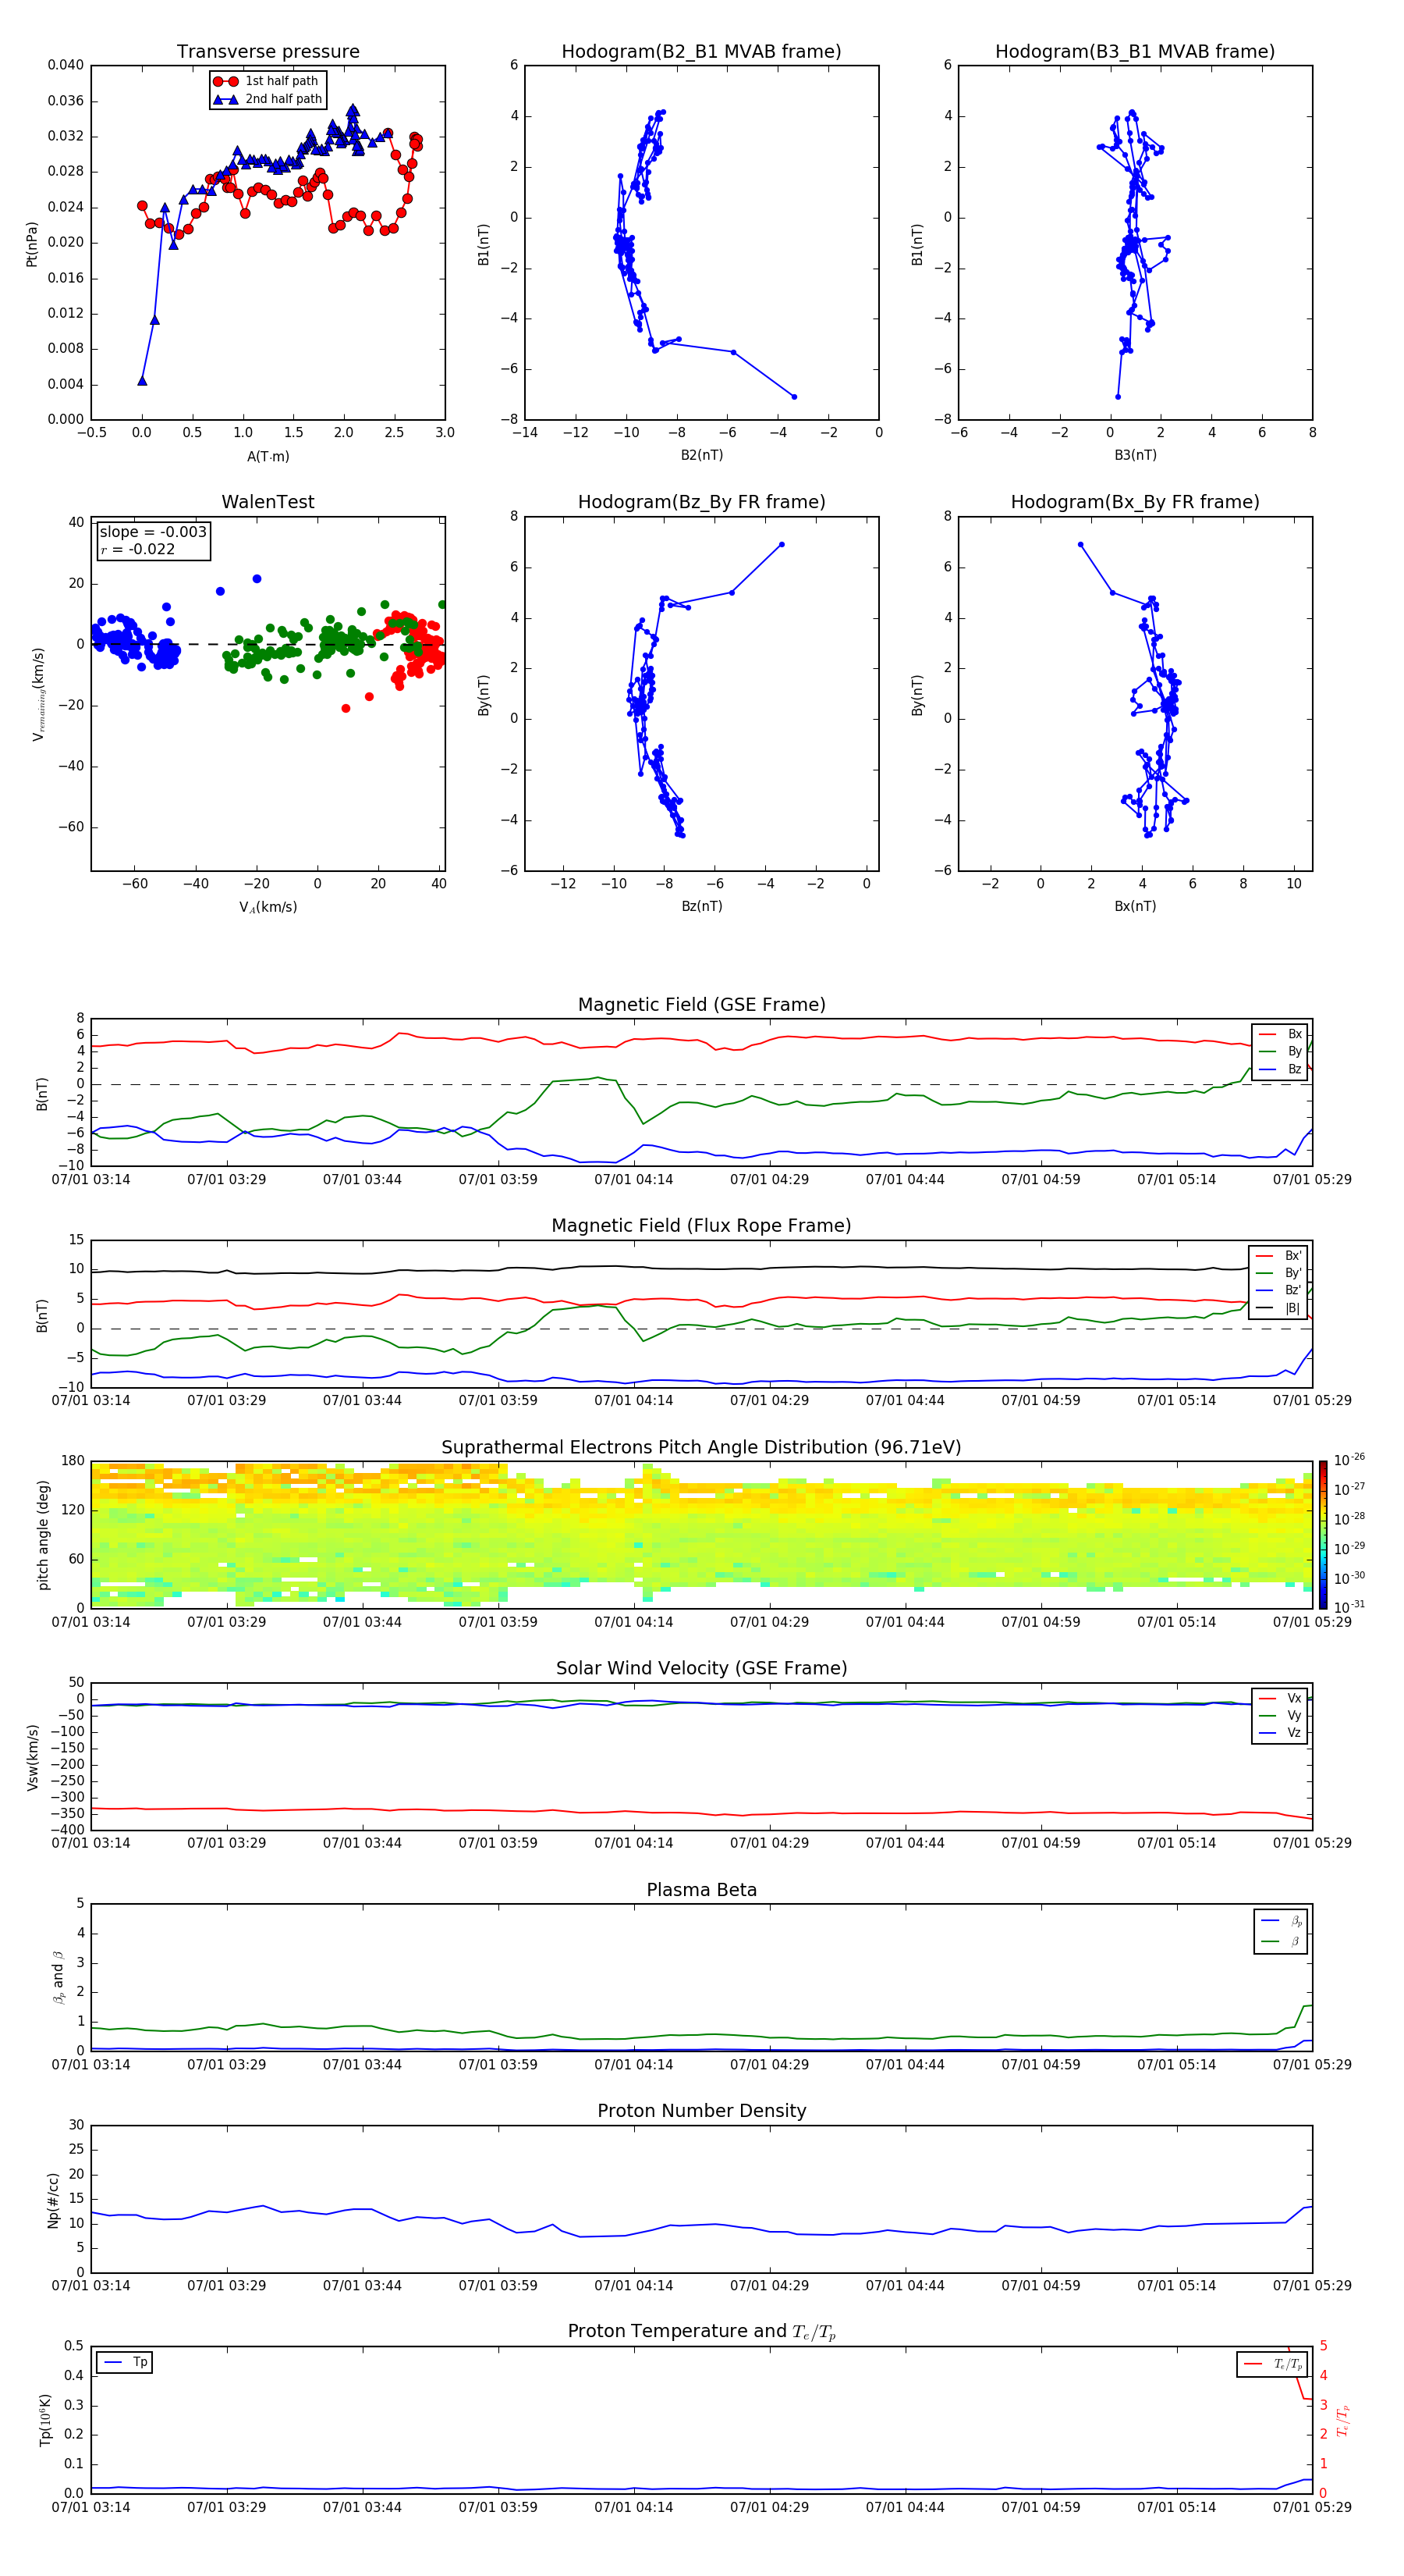Viewport: 1404px width, 2576px height.
Task: Click the pitch angle colorbar scale
Action: (1322, 1535)
